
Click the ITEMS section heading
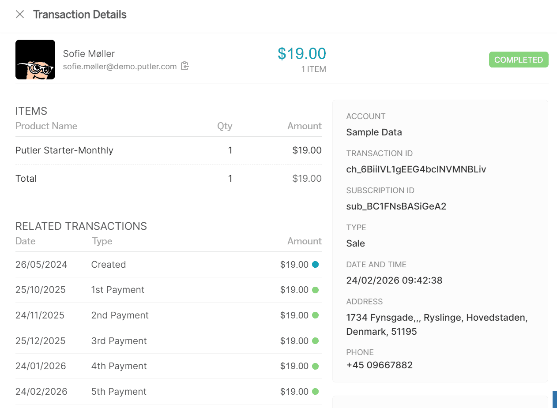click(31, 111)
